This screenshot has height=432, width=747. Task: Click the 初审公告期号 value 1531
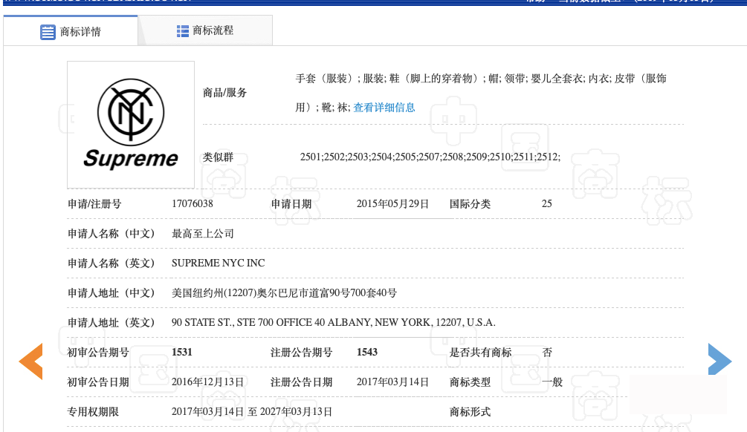[184, 353]
